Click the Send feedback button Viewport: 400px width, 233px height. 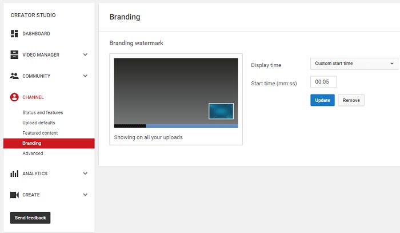click(30, 218)
